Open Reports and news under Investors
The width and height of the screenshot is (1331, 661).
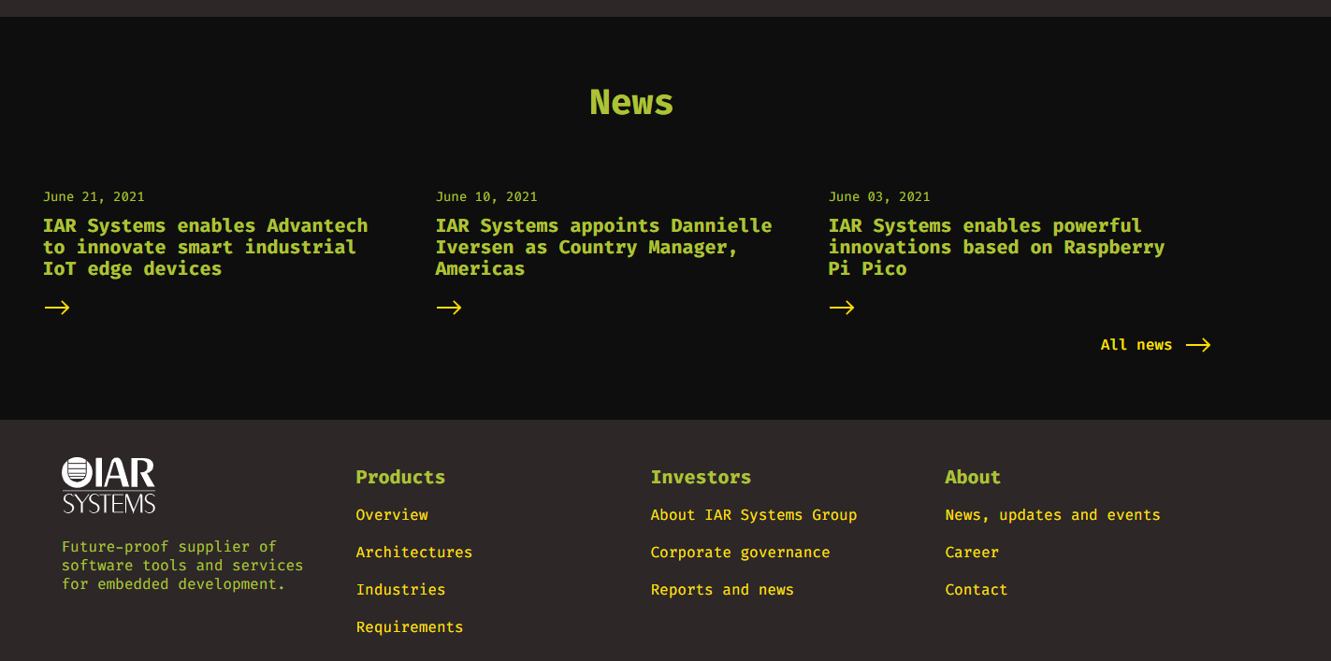[x=722, y=590]
